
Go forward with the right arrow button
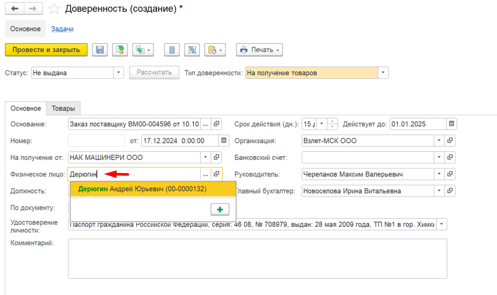coord(33,9)
